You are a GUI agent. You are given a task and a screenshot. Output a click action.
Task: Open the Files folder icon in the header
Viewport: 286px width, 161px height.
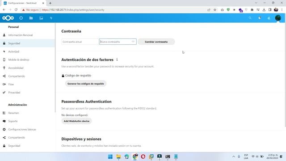point(31,18)
